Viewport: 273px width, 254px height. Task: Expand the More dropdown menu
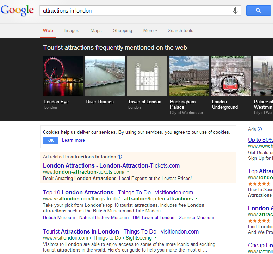coord(150,30)
